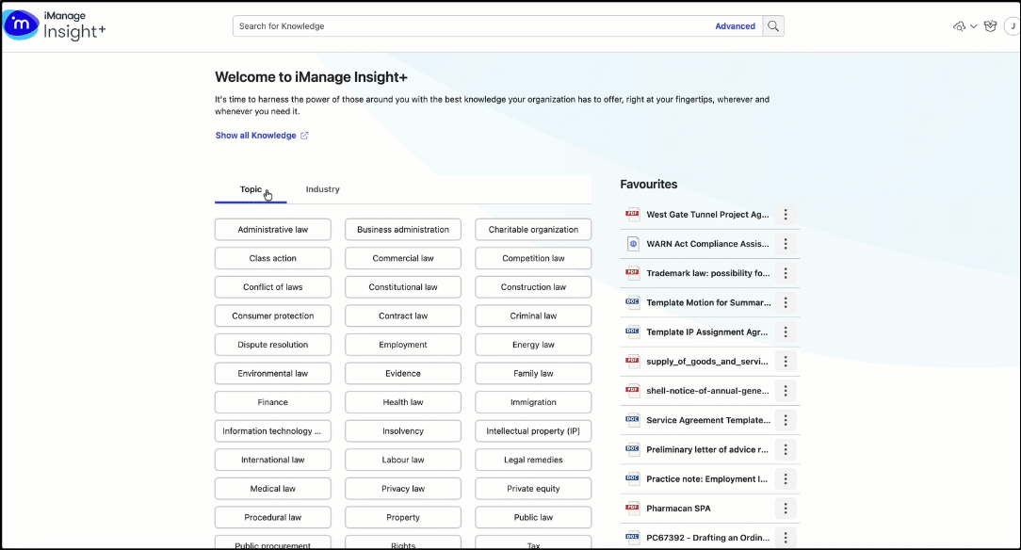Viewport: 1021px width, 550px height.
Task: Click DOC icon of Service Agreement Template
Action: 632,420
